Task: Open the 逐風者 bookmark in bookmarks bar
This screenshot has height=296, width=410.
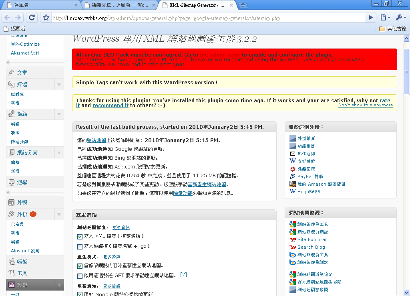Action: tap(15, 28)
